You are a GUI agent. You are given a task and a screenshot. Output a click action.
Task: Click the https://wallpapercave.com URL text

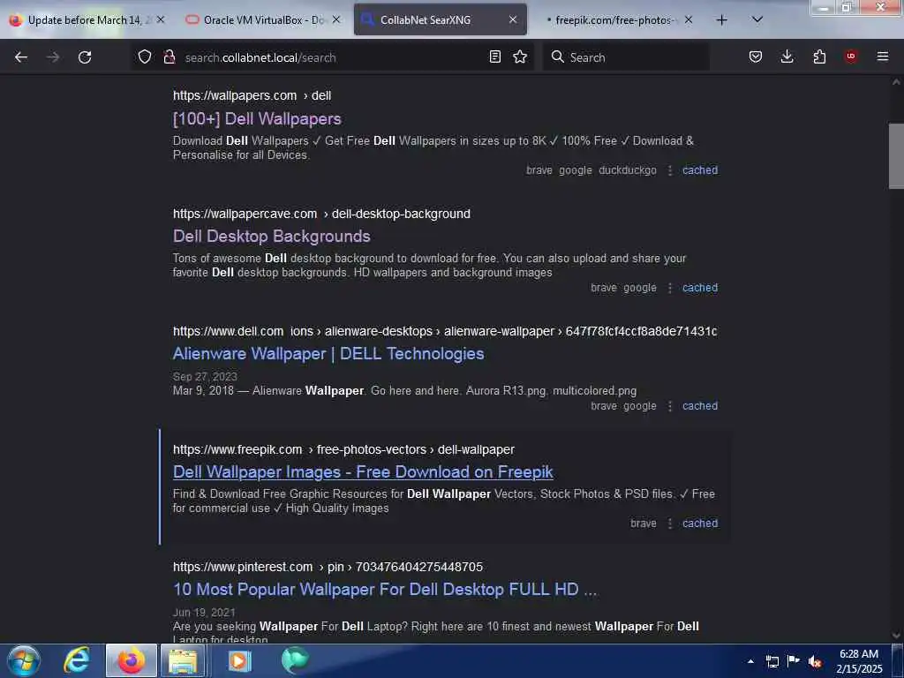pyautogui.click(x=245, y=214)
